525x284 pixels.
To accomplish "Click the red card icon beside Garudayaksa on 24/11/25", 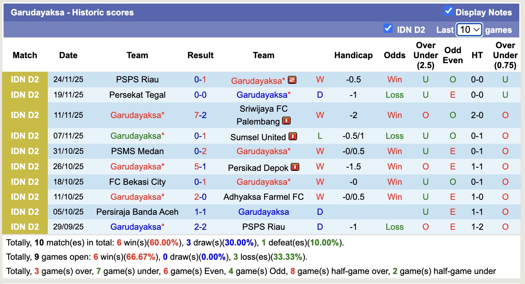I will [292, 80].
